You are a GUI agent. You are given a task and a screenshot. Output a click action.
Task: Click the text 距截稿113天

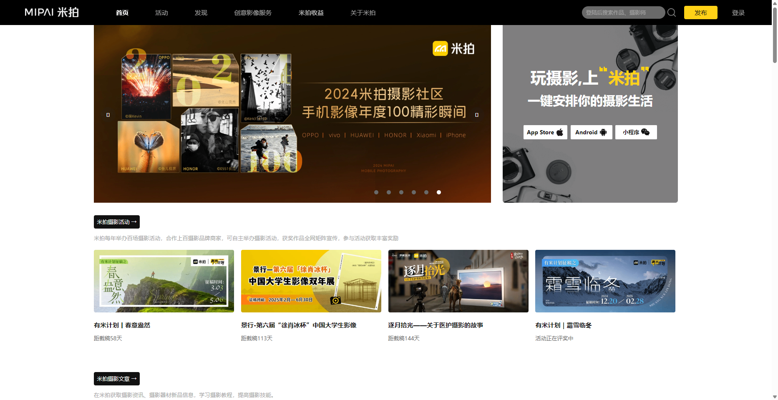257,338
